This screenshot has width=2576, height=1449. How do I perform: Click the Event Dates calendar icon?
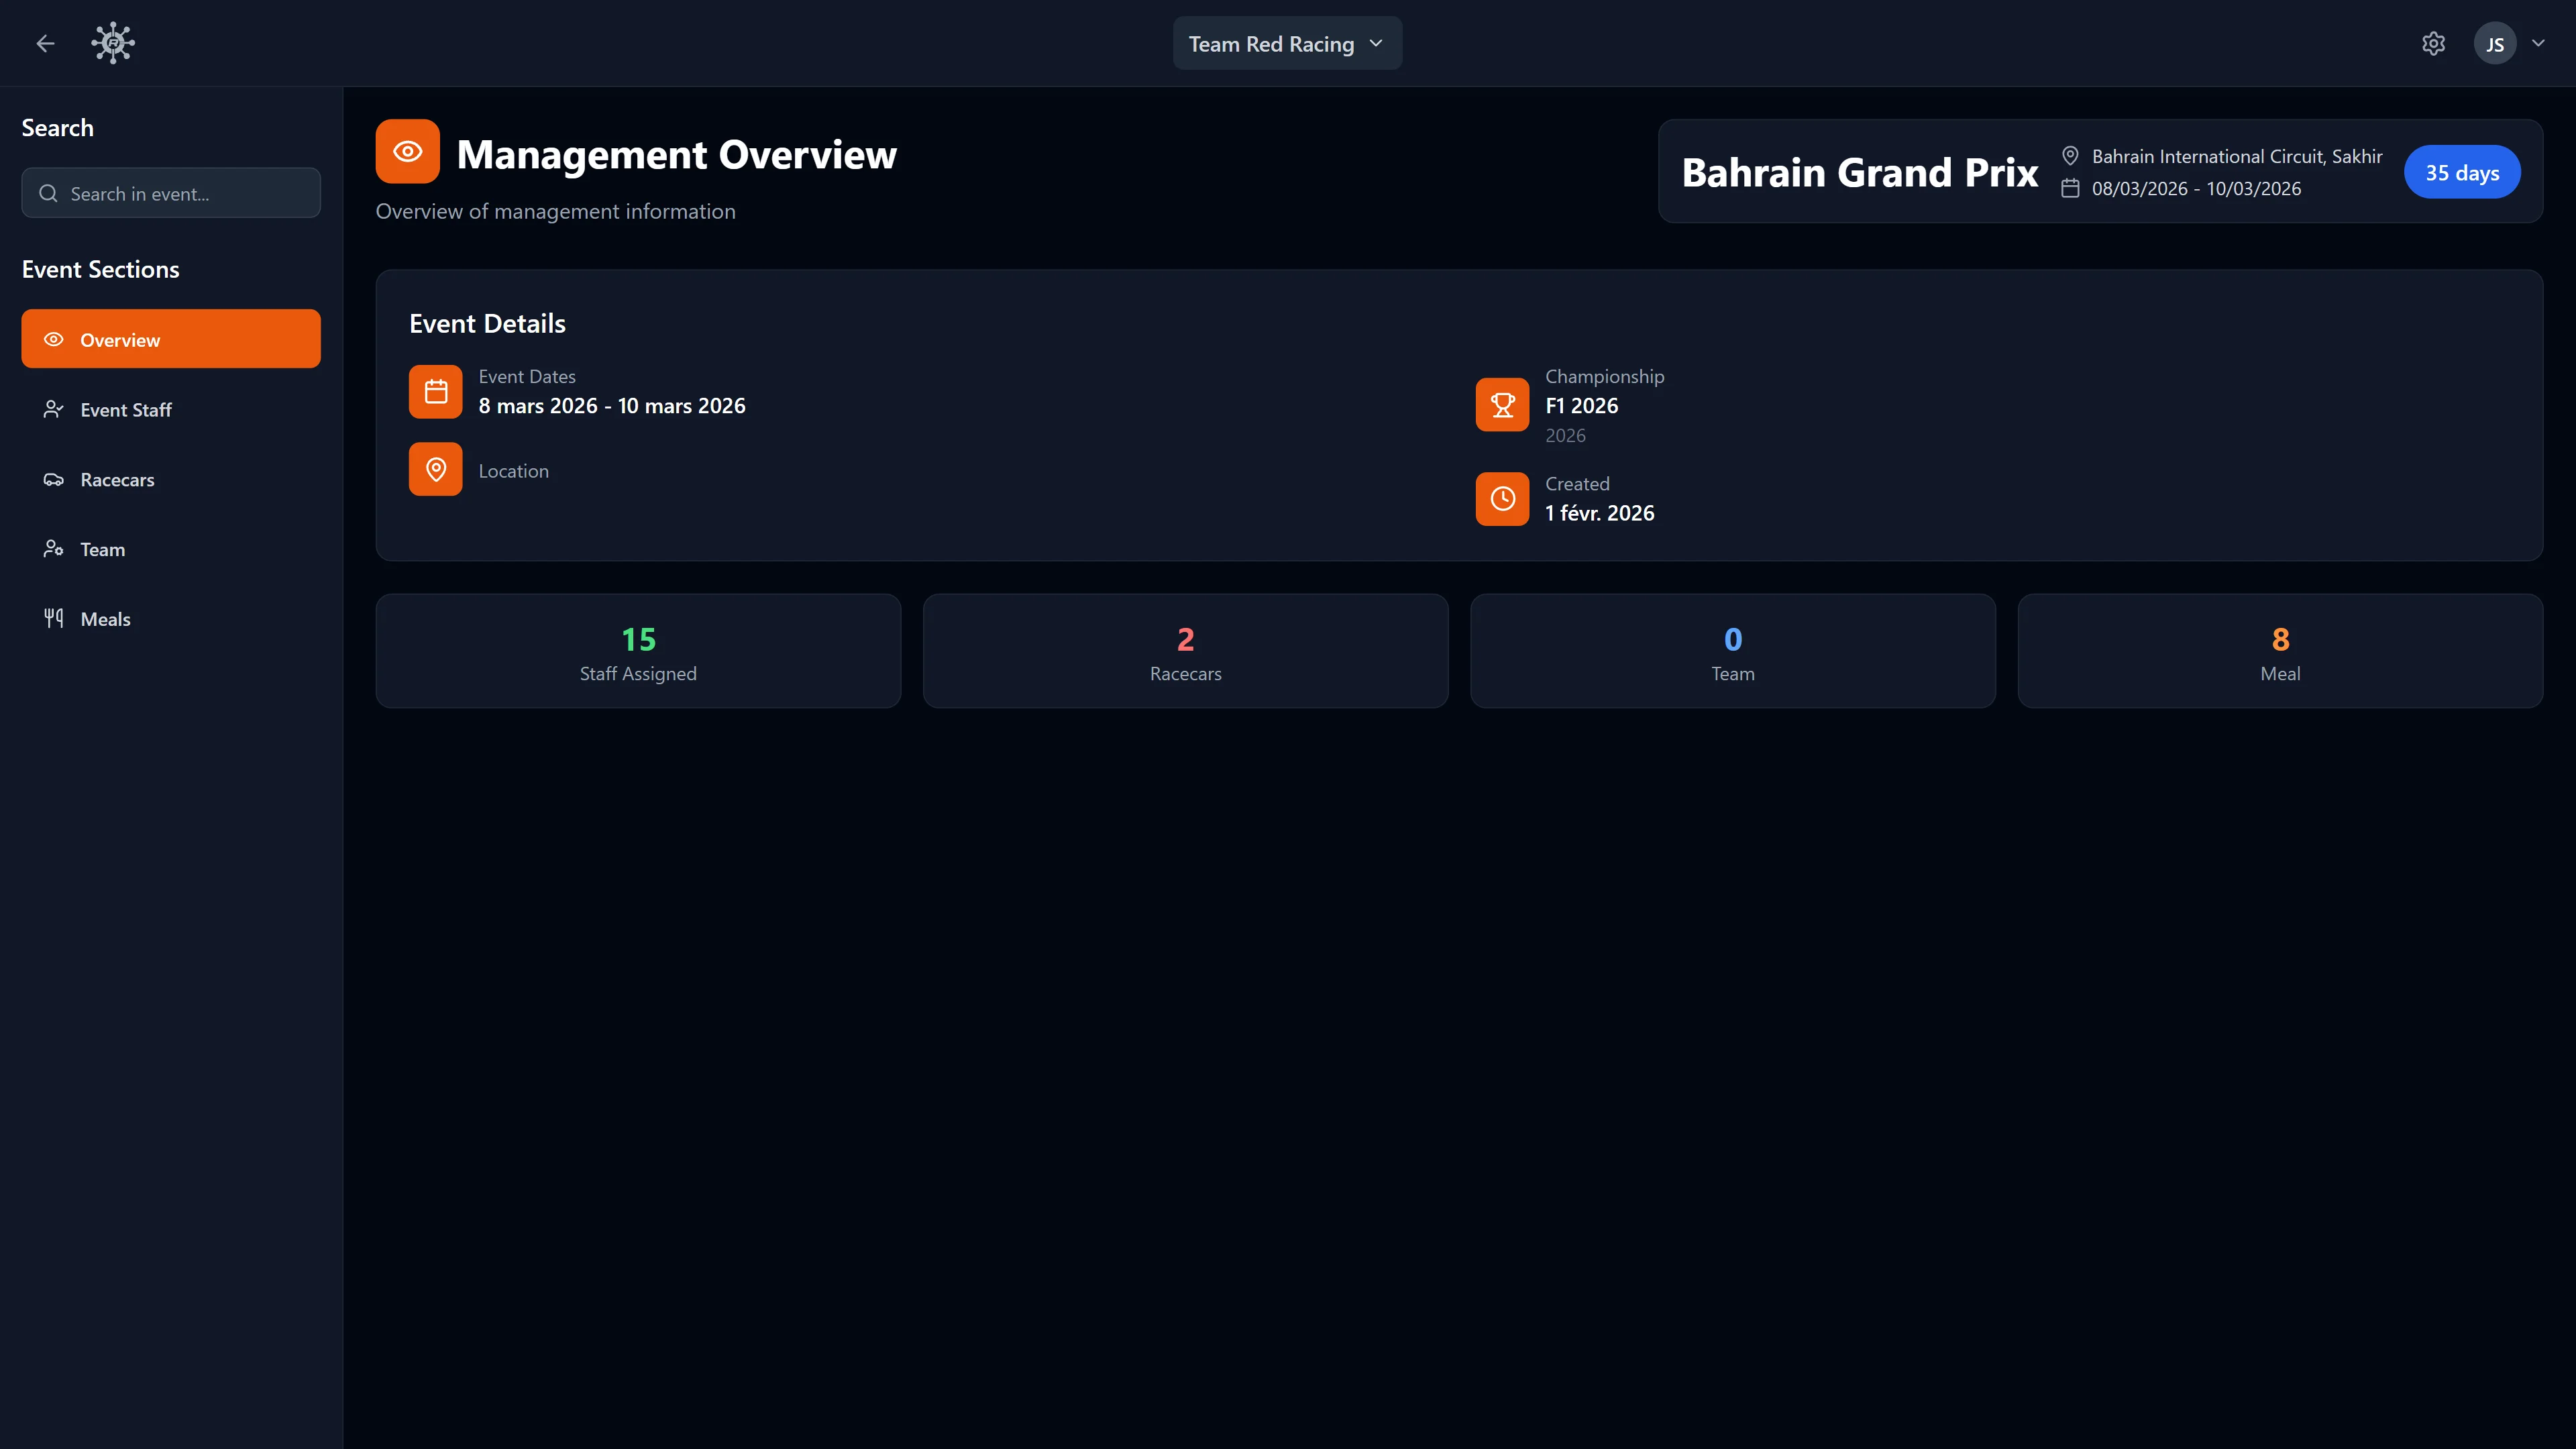tap(435, 391)
